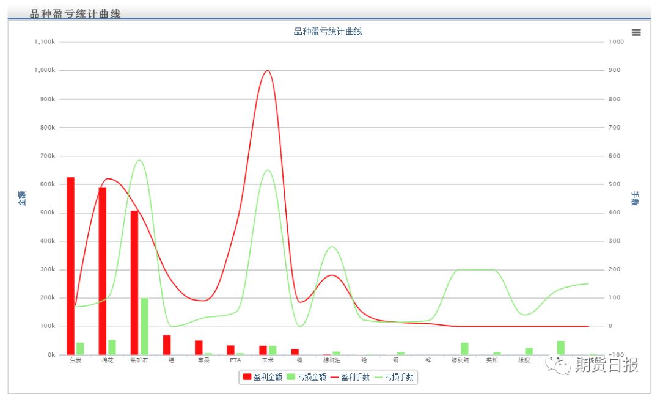Viewport: 660px width, 394px height.
Task: Click the 1,000k left axis value
Action: coord(45,70)
